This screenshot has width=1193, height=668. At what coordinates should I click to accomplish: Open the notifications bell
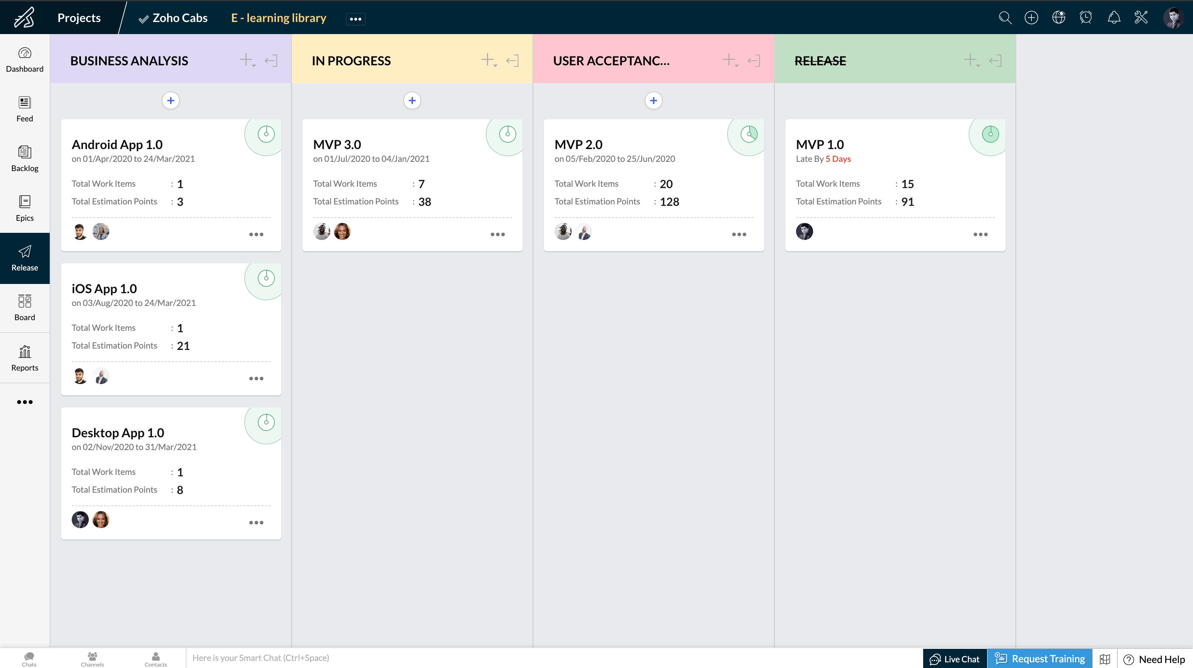click(1114, 18)
